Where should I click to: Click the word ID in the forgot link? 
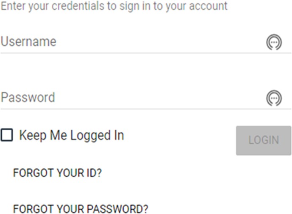[x=94, y=173]
